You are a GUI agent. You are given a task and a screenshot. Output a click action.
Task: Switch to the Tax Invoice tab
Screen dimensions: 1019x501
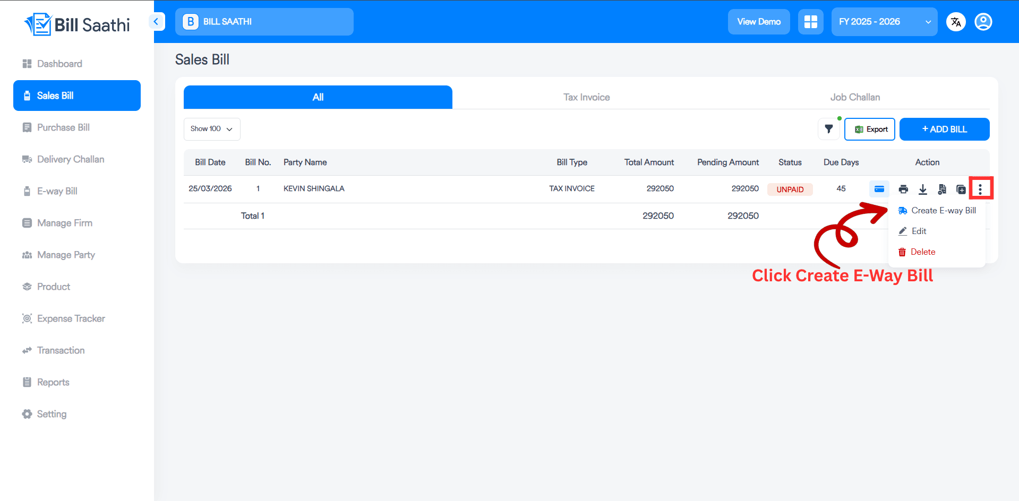pyautogui.click(x=586, y=97)
